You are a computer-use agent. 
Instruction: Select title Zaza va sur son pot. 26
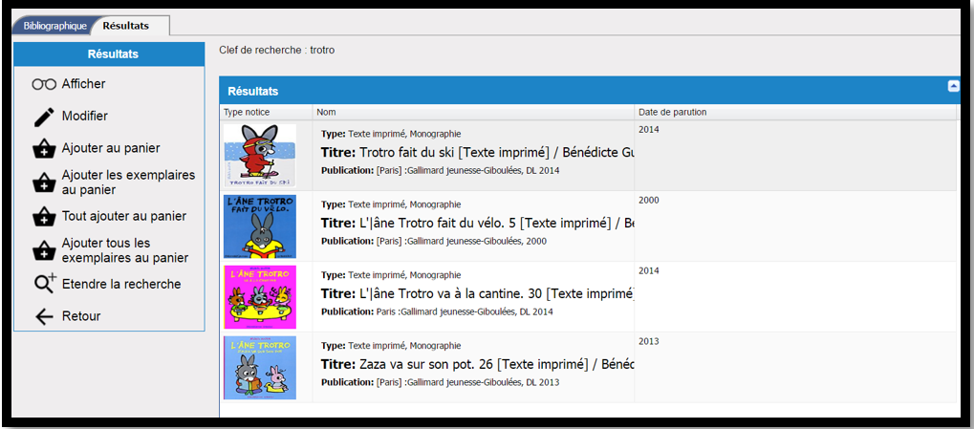[x=478, y=364]
